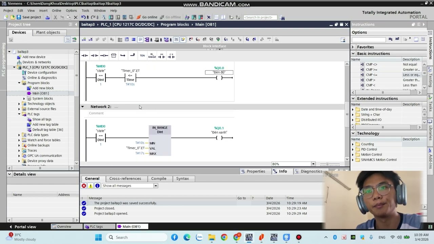The height and width of the screenshot is (244, 434).
Task: Insert an output coil from favorites
Action: [x=104, y=56]
